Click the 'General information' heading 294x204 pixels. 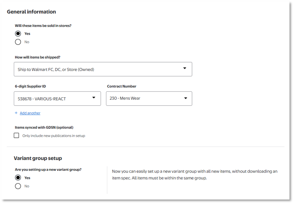click(31, 12)
